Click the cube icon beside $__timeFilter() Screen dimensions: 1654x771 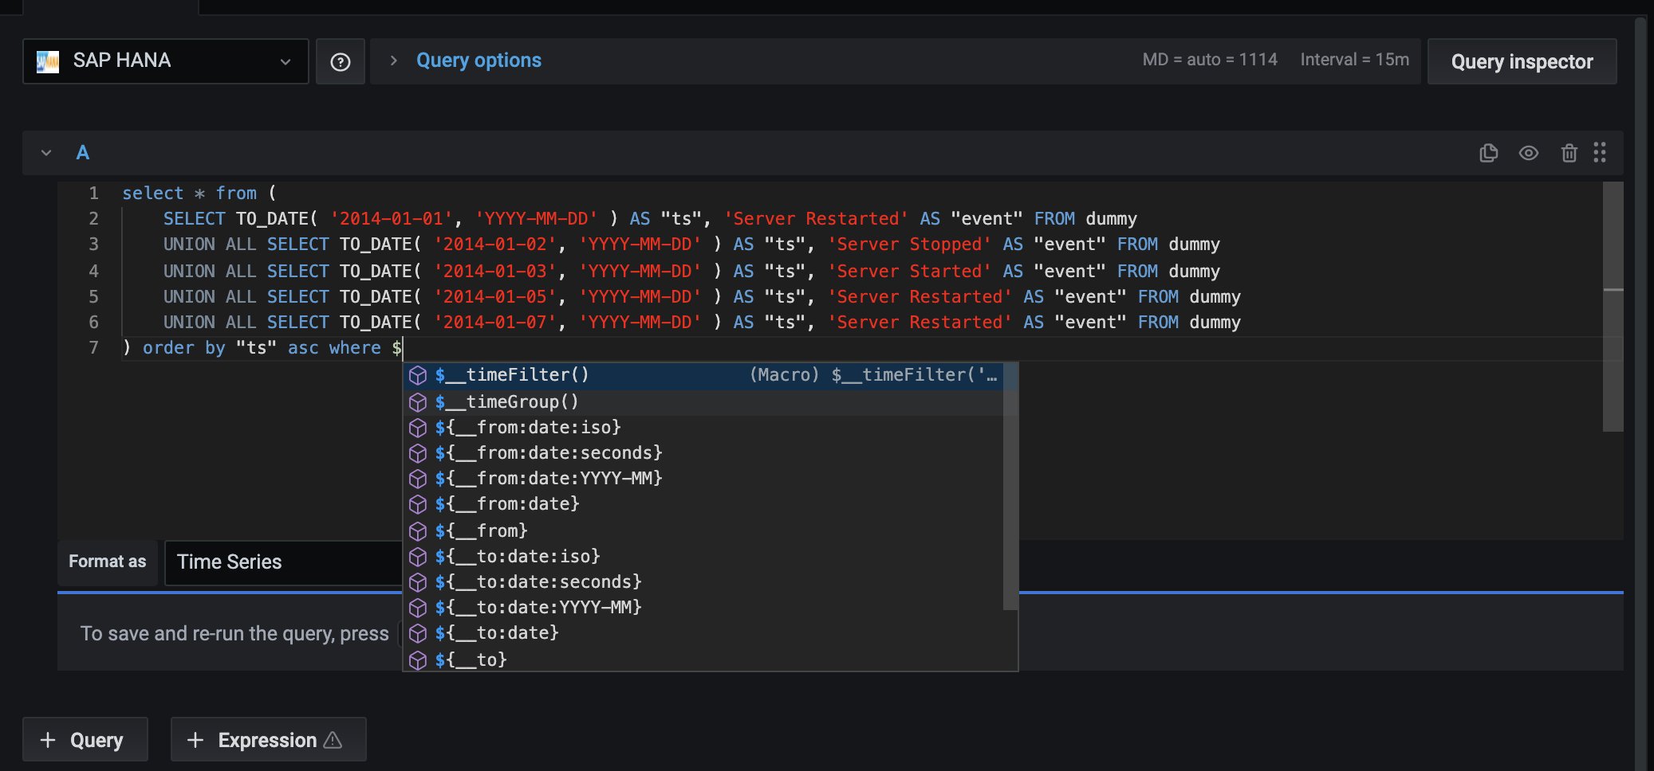(x=418, y=375)
